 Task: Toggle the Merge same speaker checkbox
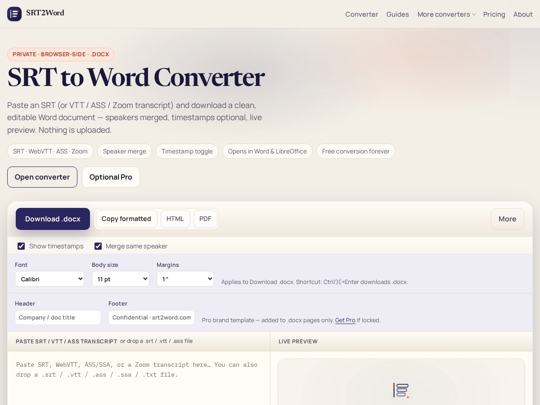(98, 246)
